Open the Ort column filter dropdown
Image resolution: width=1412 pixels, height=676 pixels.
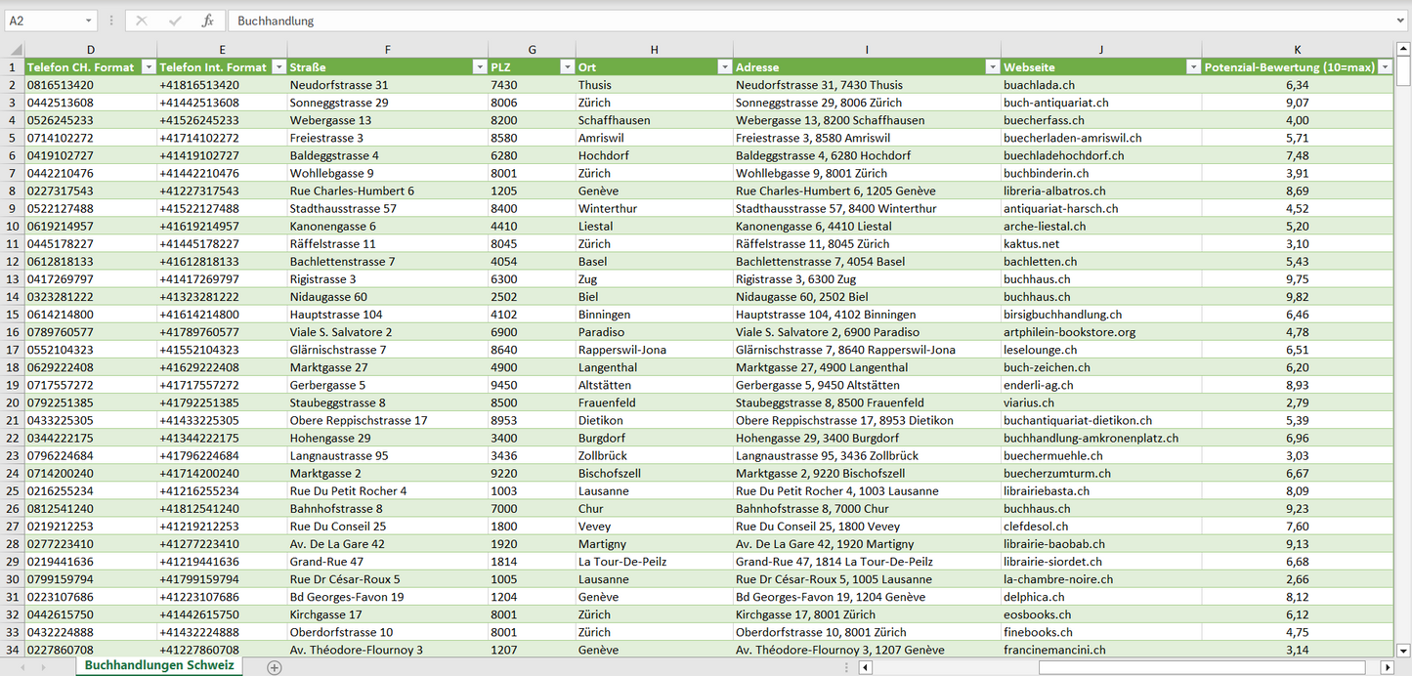pyautogui.click(x=723, y=67)
